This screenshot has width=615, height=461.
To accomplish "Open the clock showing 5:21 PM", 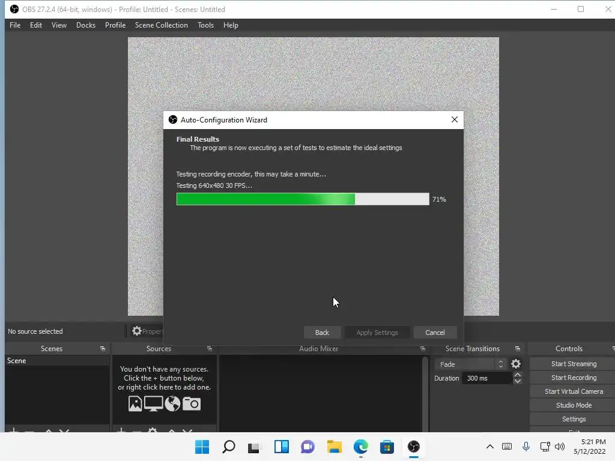I will coord(590,447).
